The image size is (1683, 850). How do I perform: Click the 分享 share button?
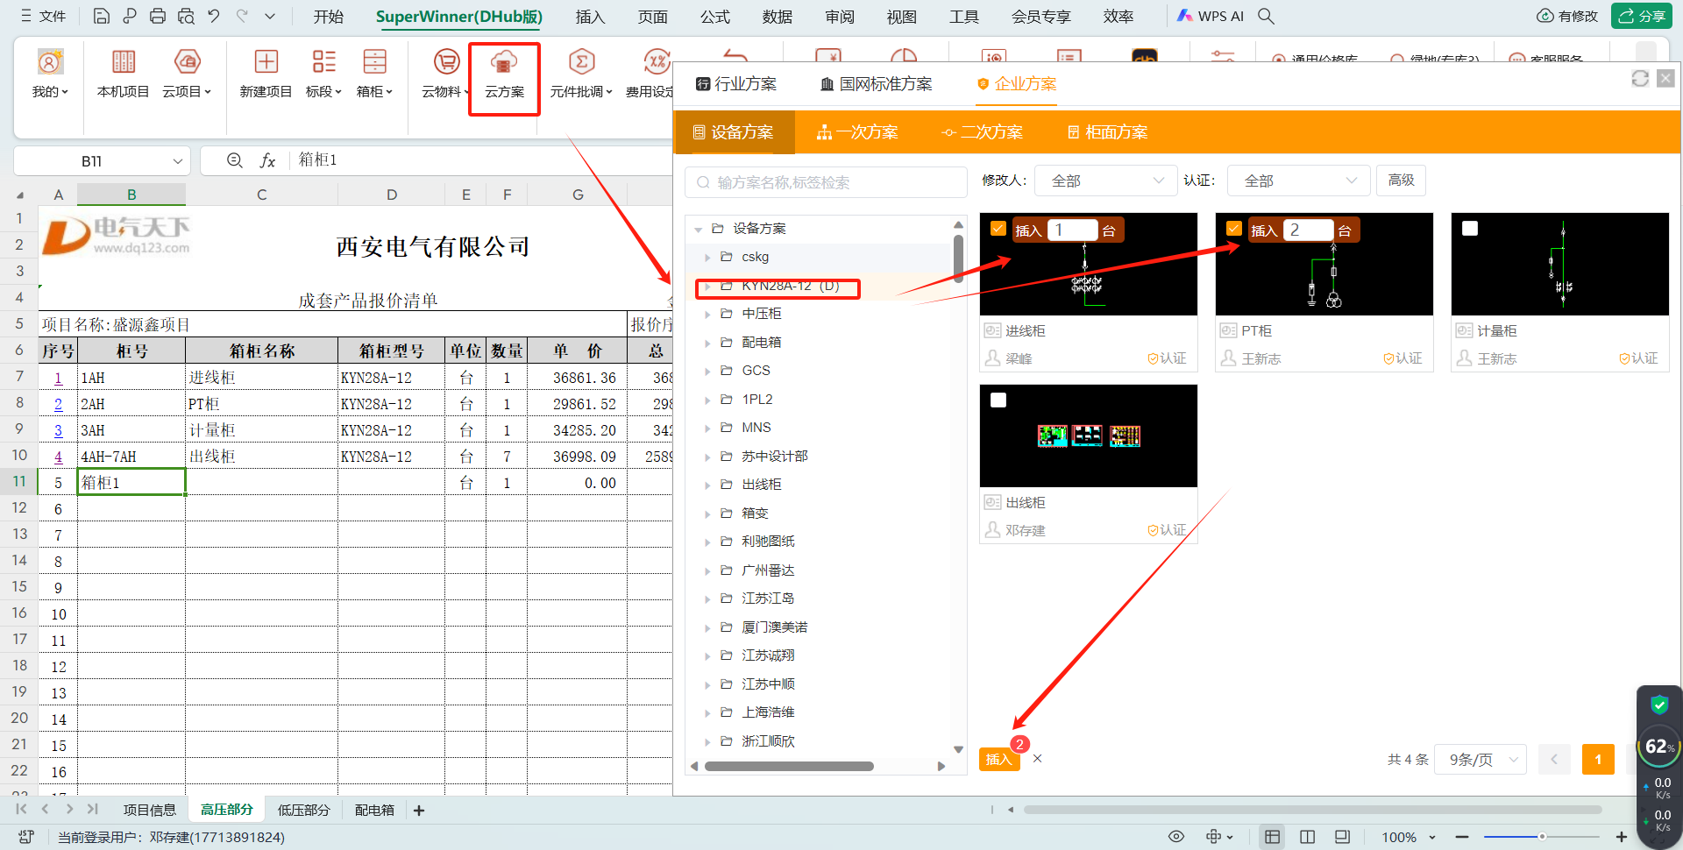pyautogui.click(x=1642, y=16)
